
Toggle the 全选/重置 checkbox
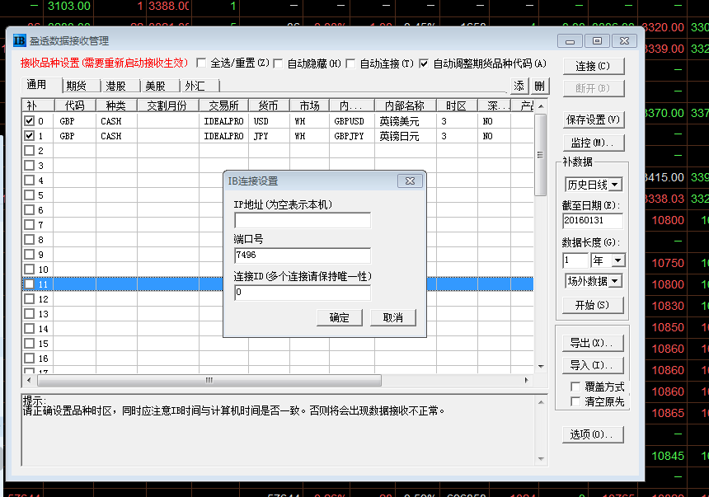(x=201, y=63)
